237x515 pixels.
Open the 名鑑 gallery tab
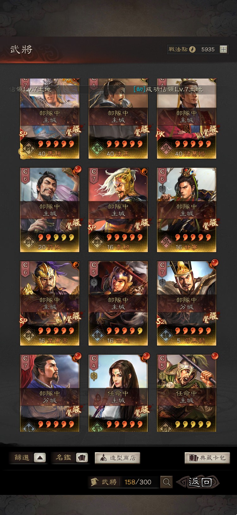(x=64, y=458)
